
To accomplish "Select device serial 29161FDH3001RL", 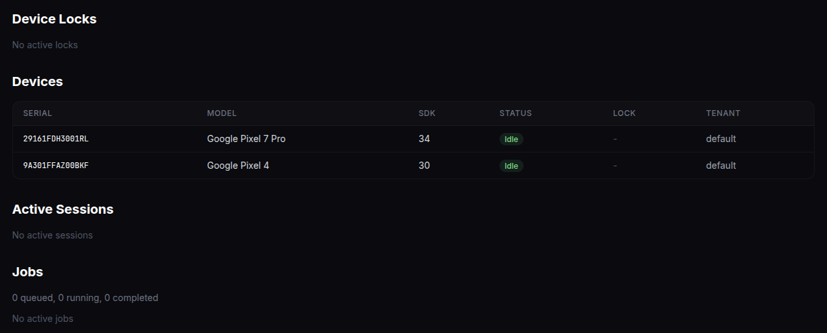I will [56, 139].
